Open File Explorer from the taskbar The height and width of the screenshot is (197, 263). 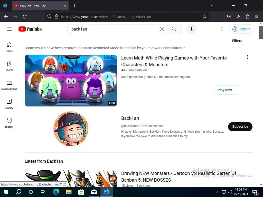click(69, 192)
